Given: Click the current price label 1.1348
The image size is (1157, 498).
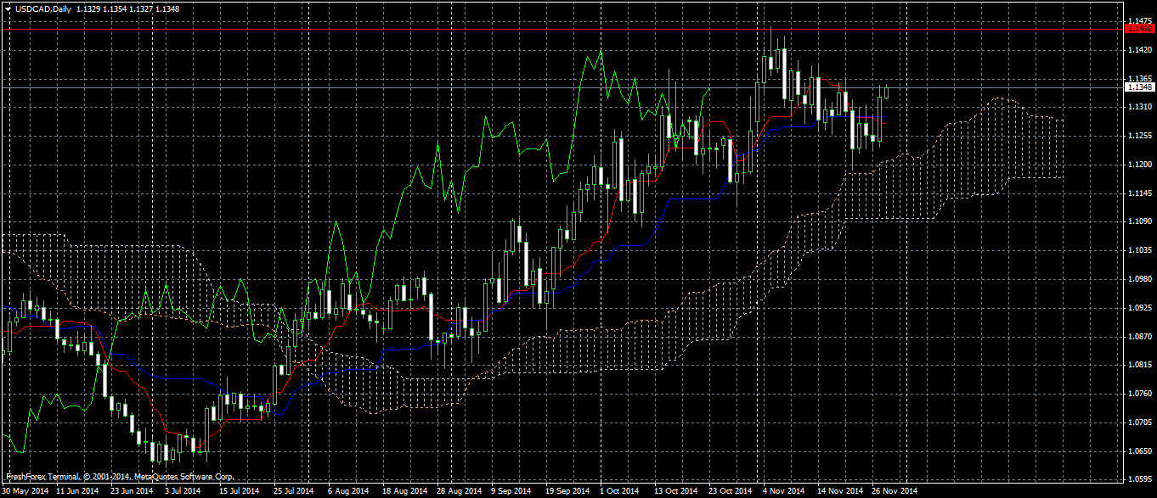Looking at the screenshot, I should 1139,87.
